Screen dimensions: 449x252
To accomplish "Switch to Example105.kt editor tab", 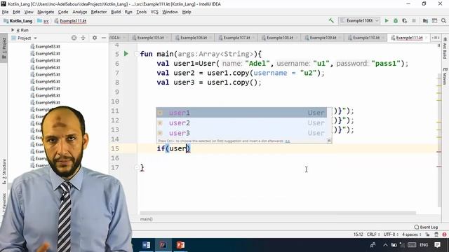I will pos(150,38).
